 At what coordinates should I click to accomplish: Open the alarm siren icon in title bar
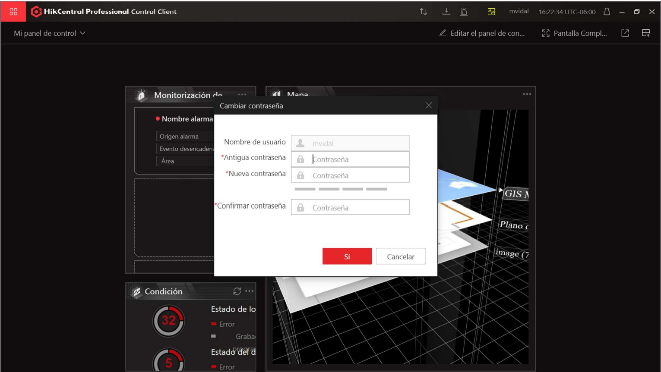(464, 12)
